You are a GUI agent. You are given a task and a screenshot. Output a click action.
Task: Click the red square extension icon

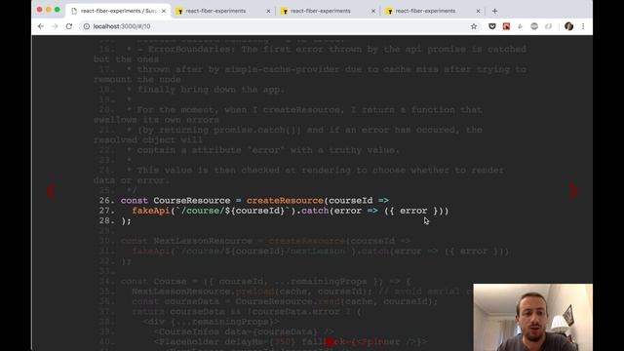click(506, 26)
